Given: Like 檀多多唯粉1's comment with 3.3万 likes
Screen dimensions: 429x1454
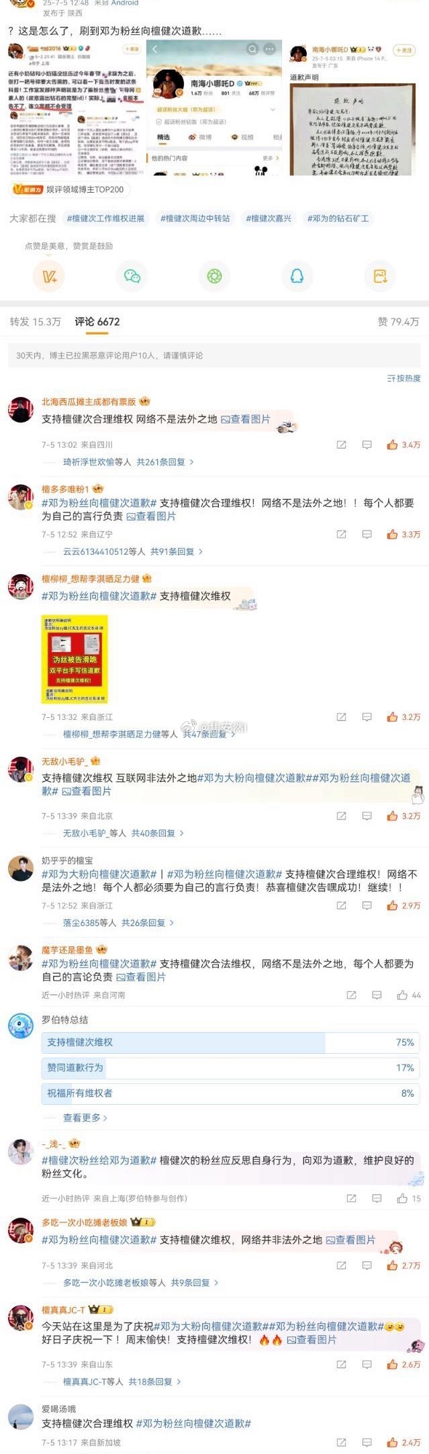Looking at the screenshot, I should coord(403,535).
